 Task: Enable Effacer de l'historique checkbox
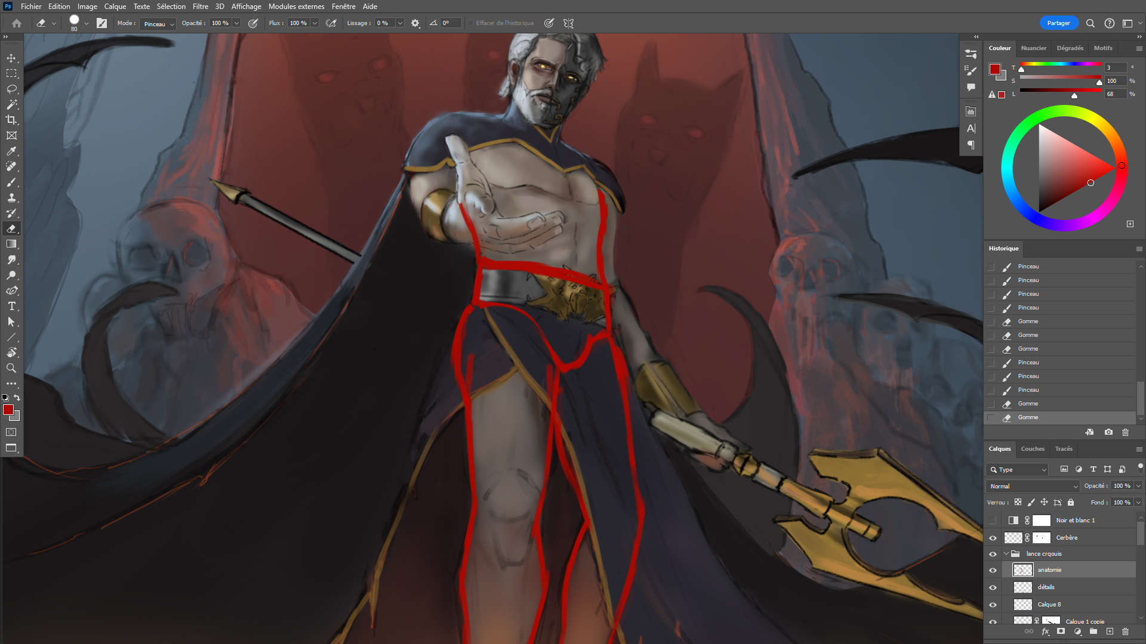470,23
